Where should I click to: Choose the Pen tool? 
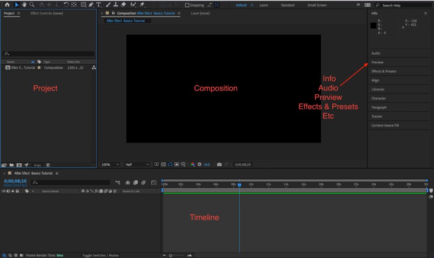click(91, 5)
